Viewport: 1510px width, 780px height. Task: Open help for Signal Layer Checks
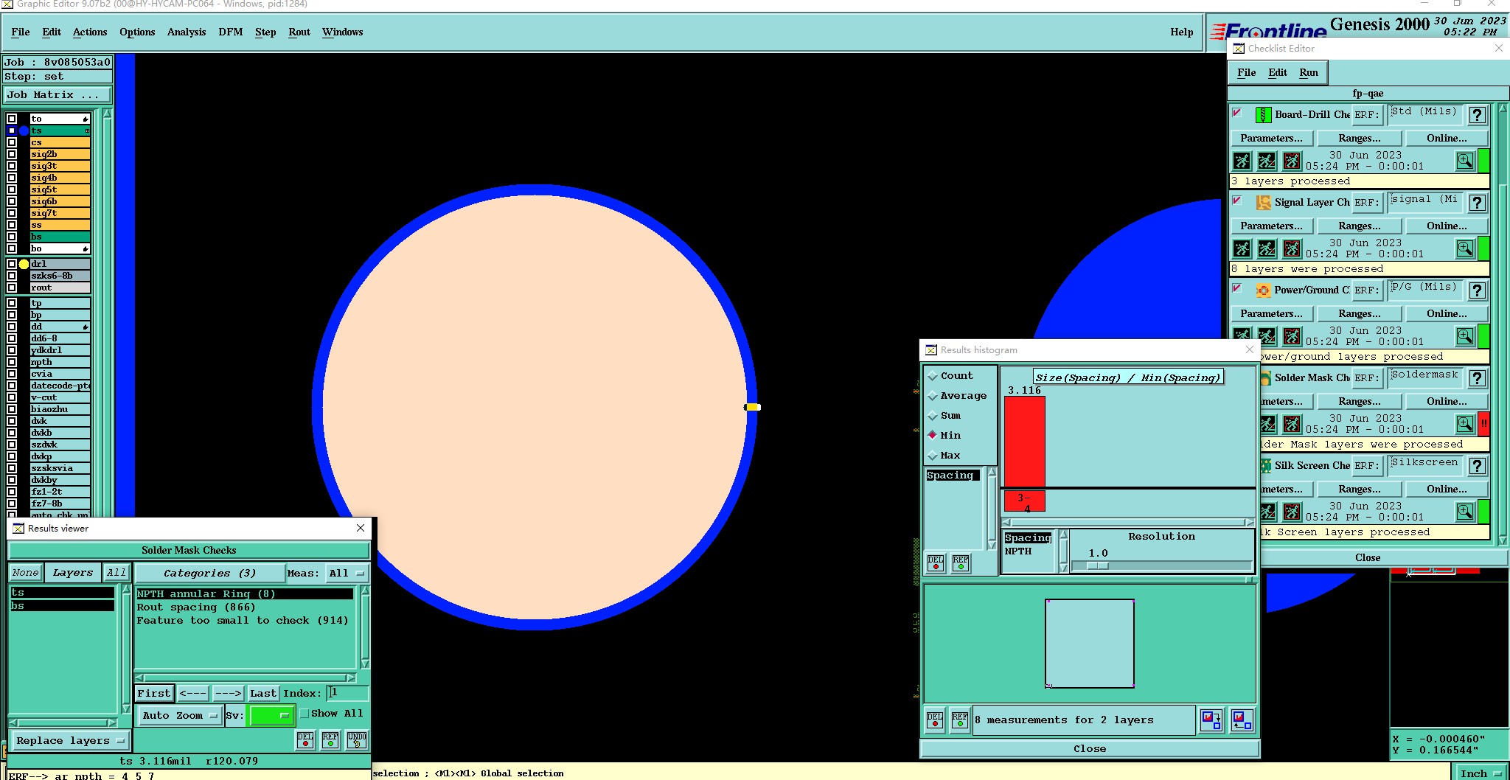click(x=1477, y=203)
